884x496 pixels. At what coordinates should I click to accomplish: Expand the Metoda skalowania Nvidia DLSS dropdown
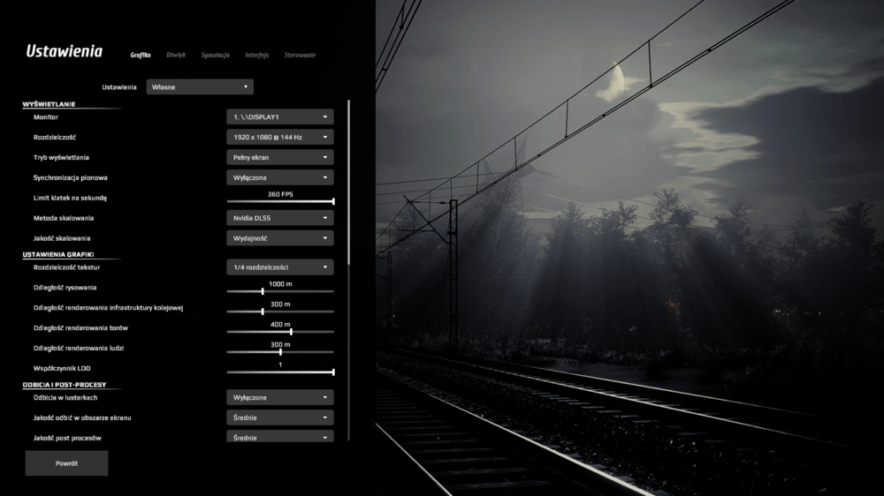pos(279,218)
